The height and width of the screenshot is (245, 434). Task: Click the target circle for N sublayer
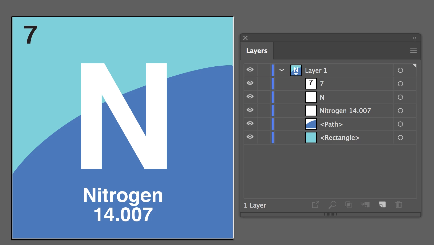(x=400, y=97)
